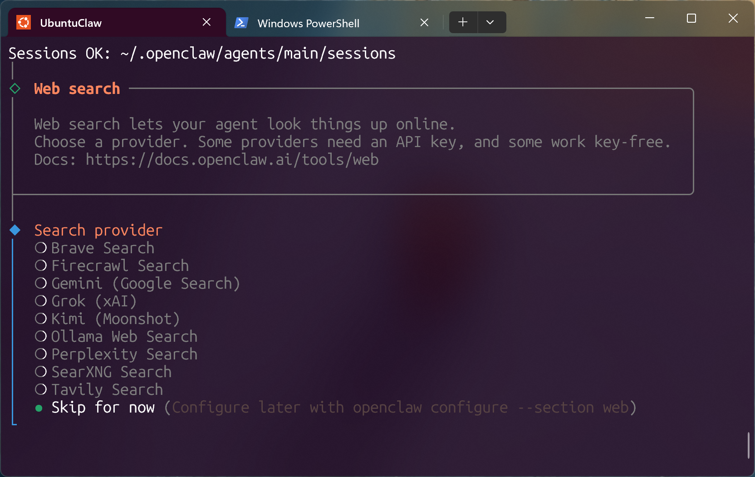This screenshot has width=755, height=477.
Task: Select Gemini (Google Search) radio option
Action: click(x=137, y=284)
